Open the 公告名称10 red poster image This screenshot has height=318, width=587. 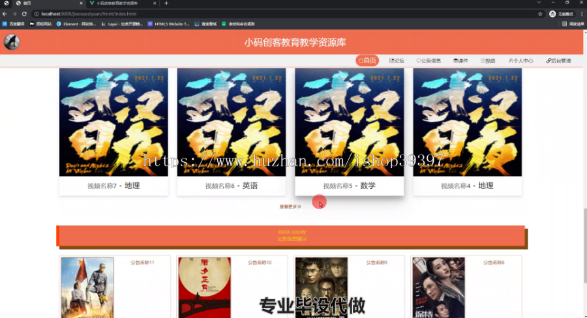(204, 287)
